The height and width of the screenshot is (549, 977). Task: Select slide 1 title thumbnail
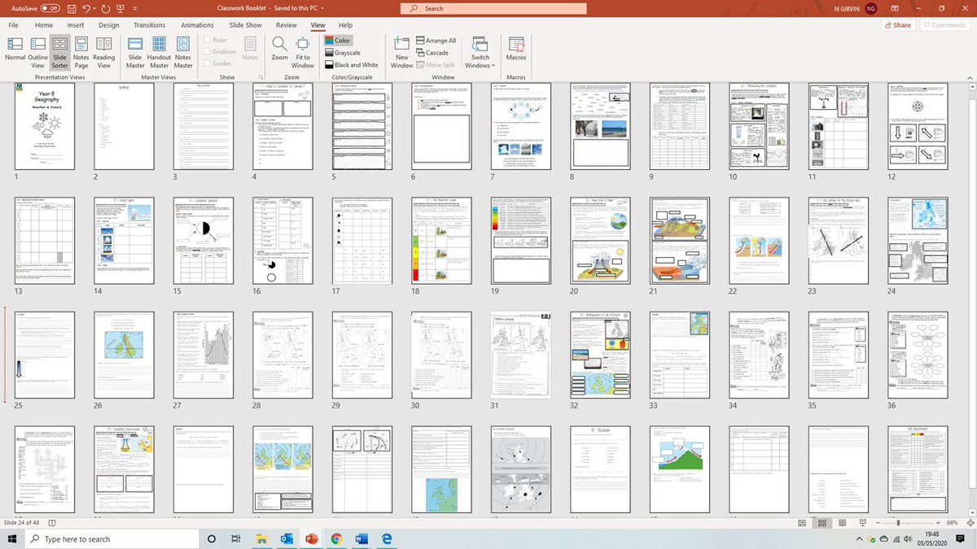click(45, 126)
